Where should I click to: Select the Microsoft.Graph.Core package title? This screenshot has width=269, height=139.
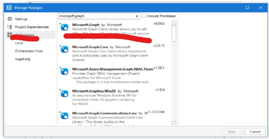point(90,47)
